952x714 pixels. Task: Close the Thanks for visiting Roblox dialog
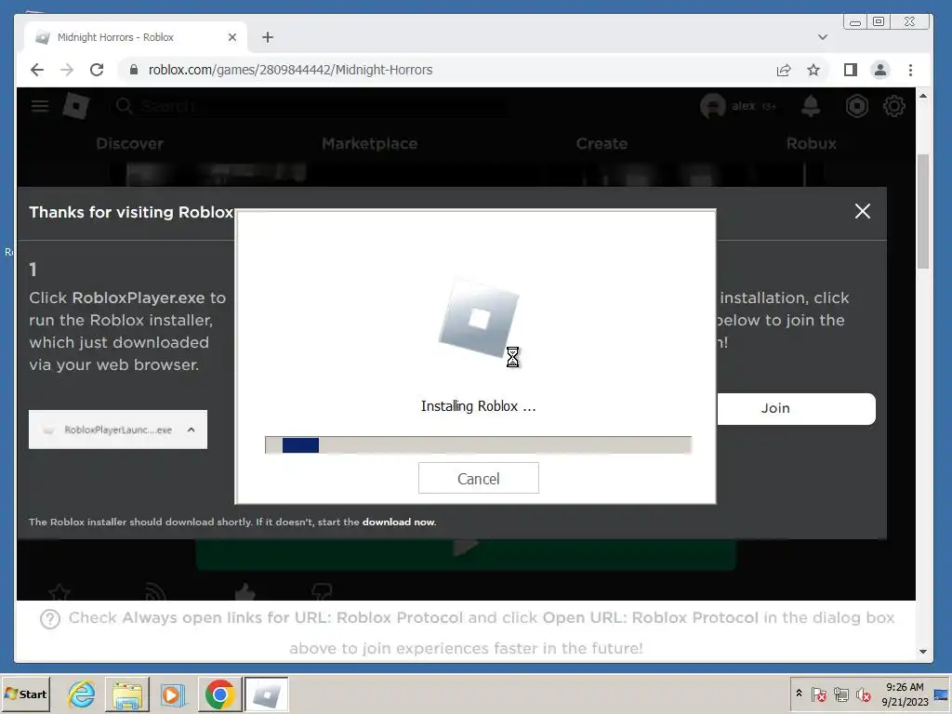click(862, 211)
